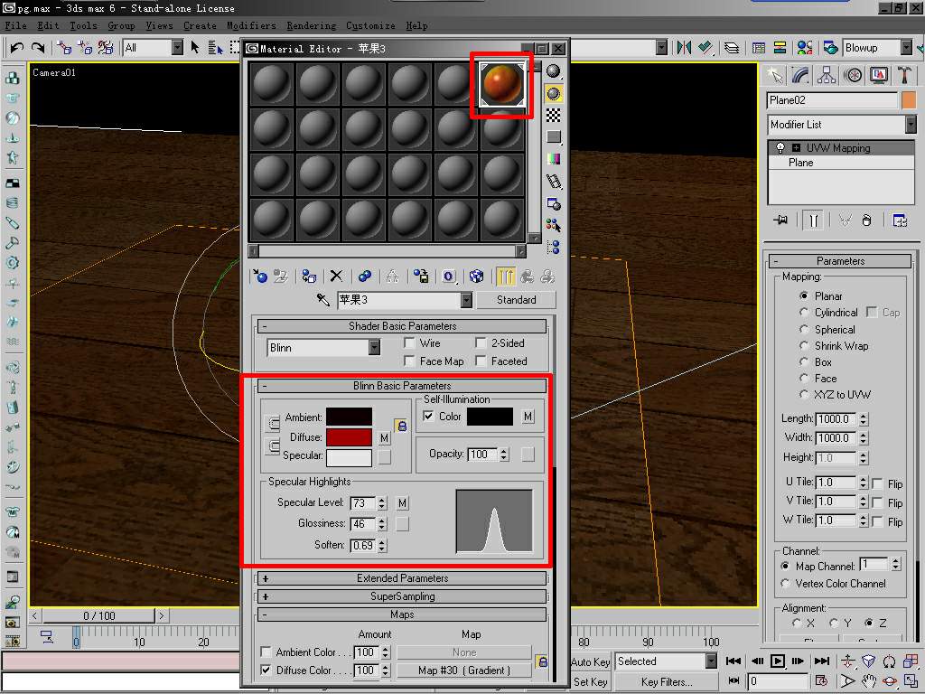The image size is (925, 694).
Task: Click the Set Key button
Action: coord(591,681)
